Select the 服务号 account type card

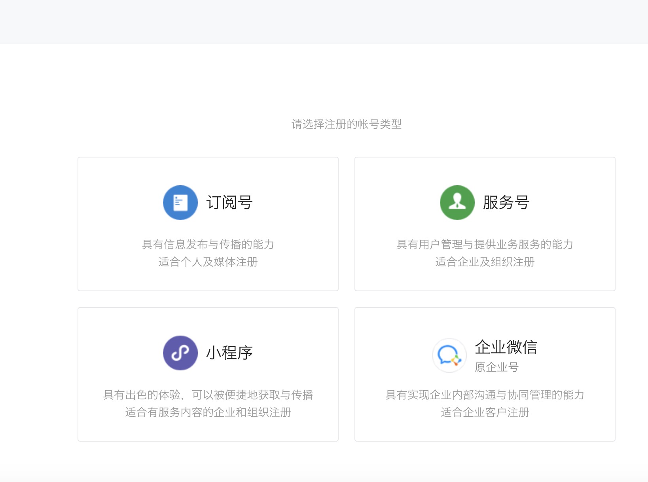(485, 224)
